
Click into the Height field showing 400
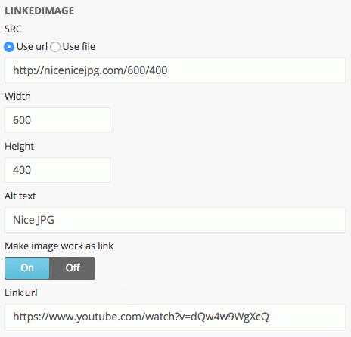click(57, 170)
